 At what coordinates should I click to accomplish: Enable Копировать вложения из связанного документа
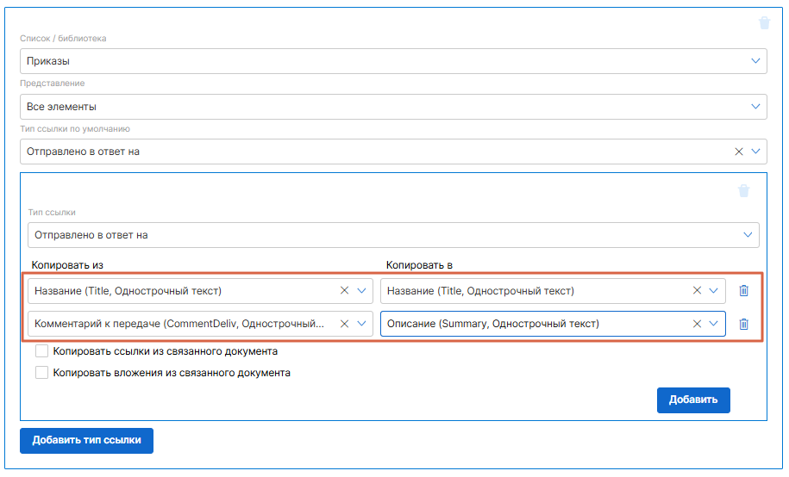(x=41, y=373)
